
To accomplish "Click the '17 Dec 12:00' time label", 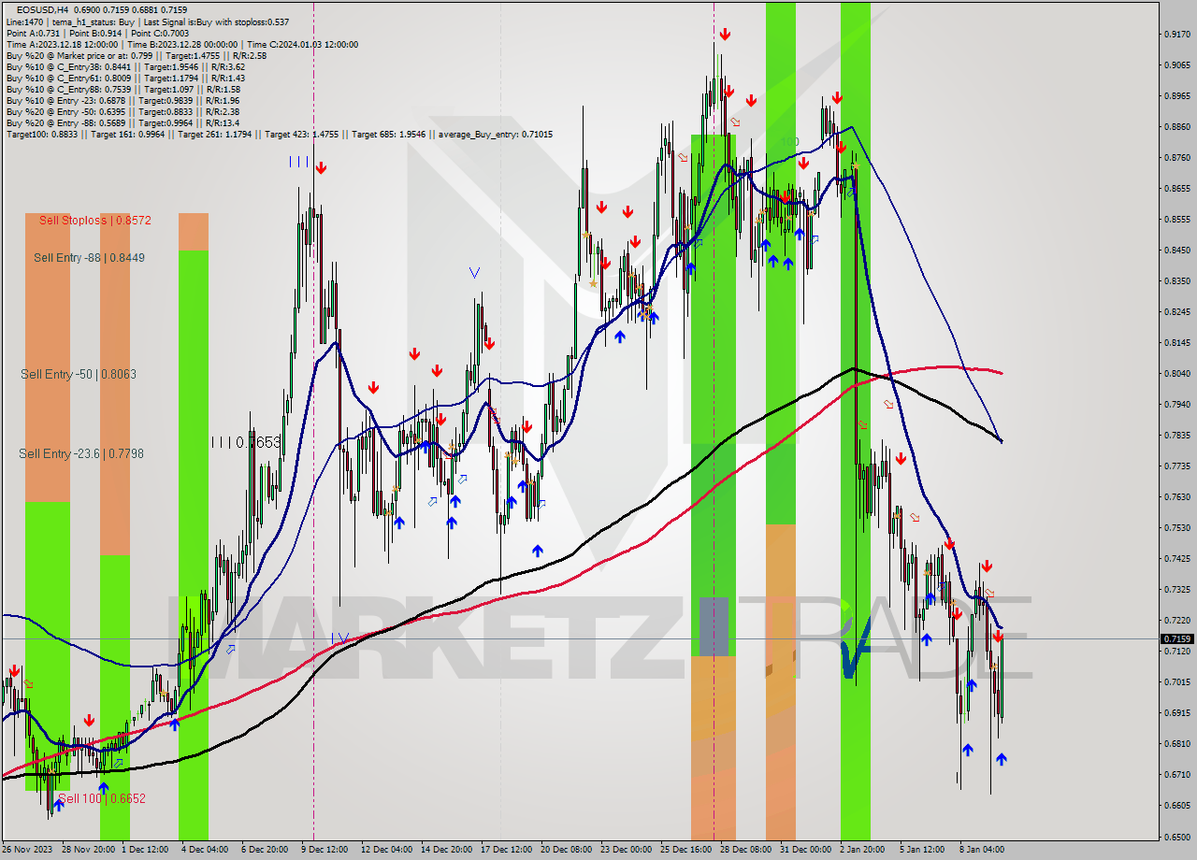I will point(506,850).
